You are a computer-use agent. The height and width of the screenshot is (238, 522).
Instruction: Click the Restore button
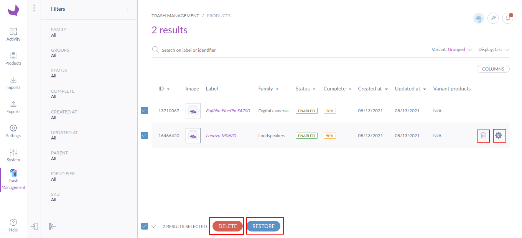pos(263,226)
